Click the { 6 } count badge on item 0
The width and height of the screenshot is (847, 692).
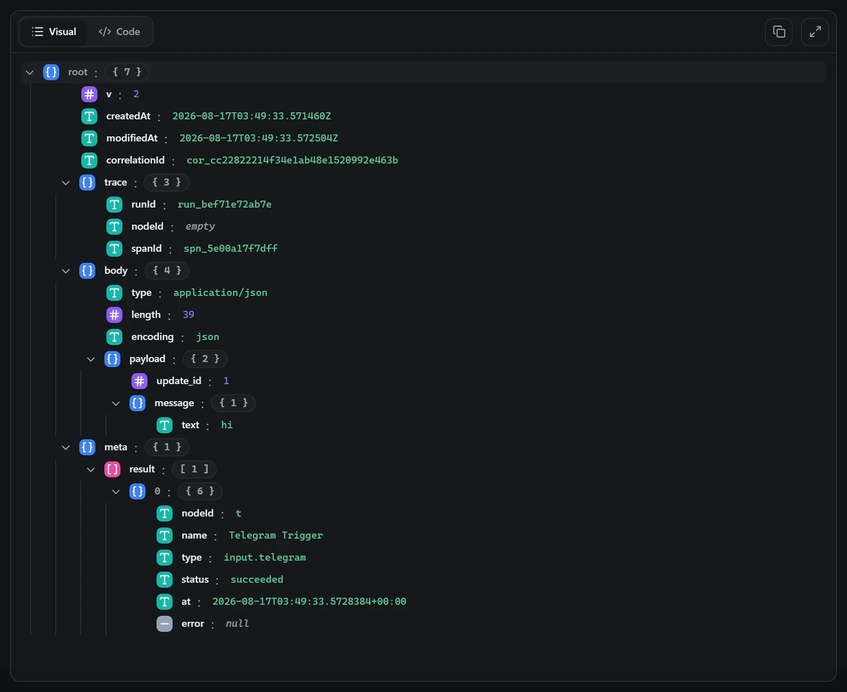pos(200,491)
